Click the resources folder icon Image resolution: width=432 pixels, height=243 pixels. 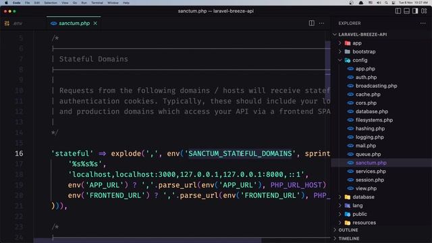348,223
